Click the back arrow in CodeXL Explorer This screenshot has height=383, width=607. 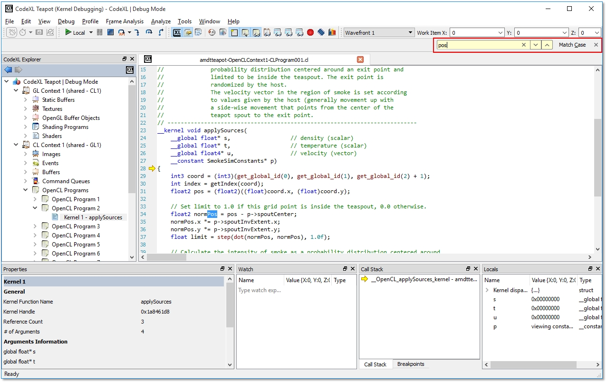click(8, 70)
